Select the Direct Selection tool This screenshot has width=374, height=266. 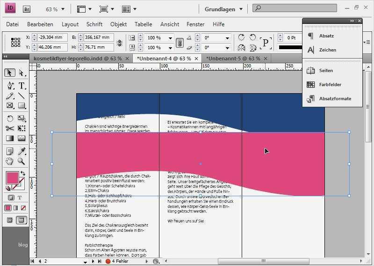pyautogui.click(x=22, y=73)
